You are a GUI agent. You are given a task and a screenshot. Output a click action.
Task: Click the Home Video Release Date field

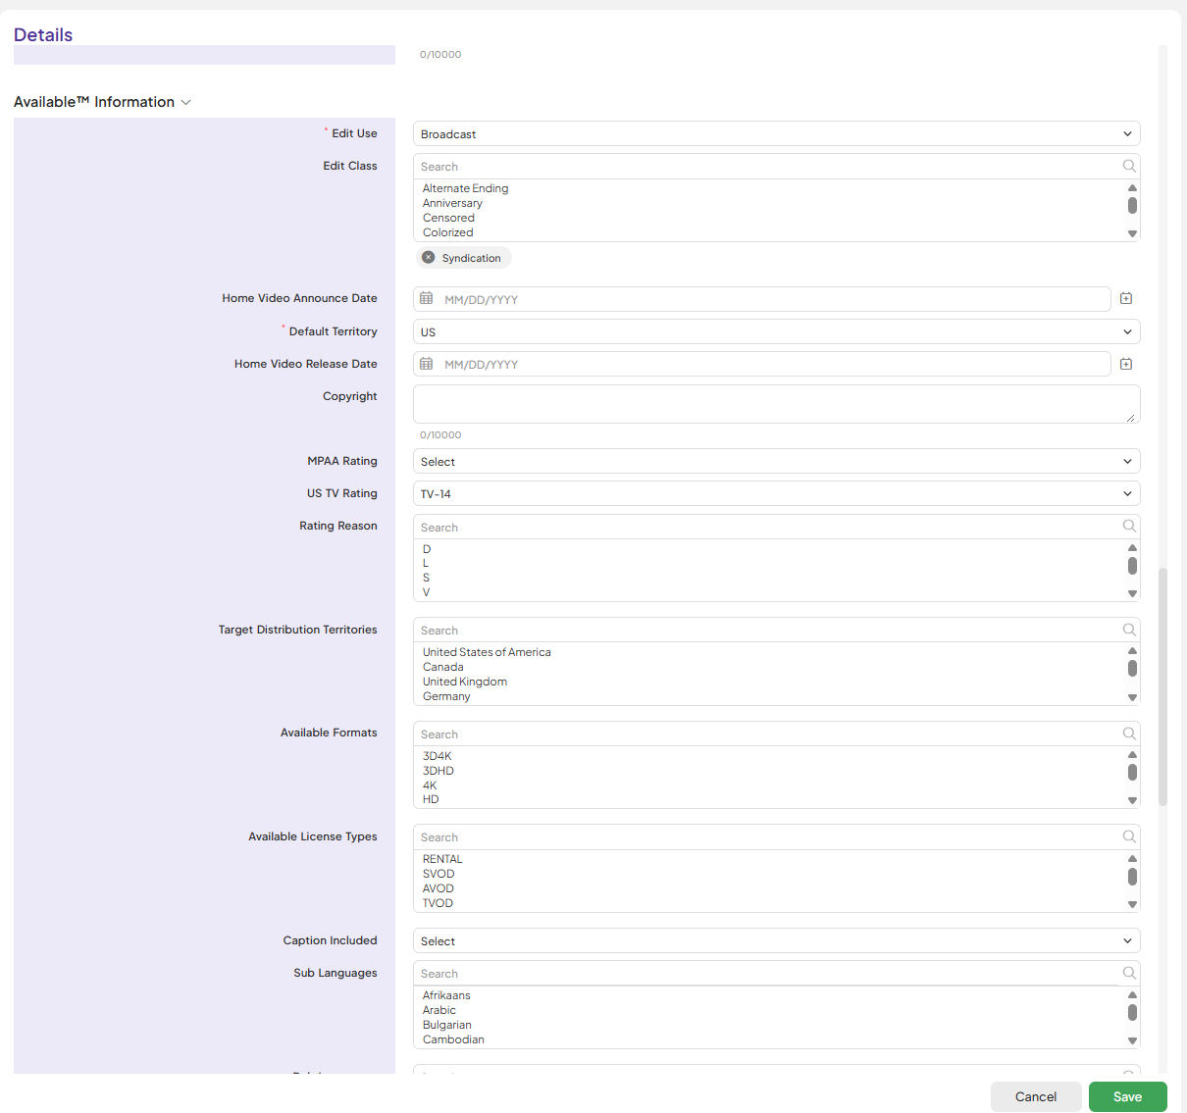click(764, 364)
